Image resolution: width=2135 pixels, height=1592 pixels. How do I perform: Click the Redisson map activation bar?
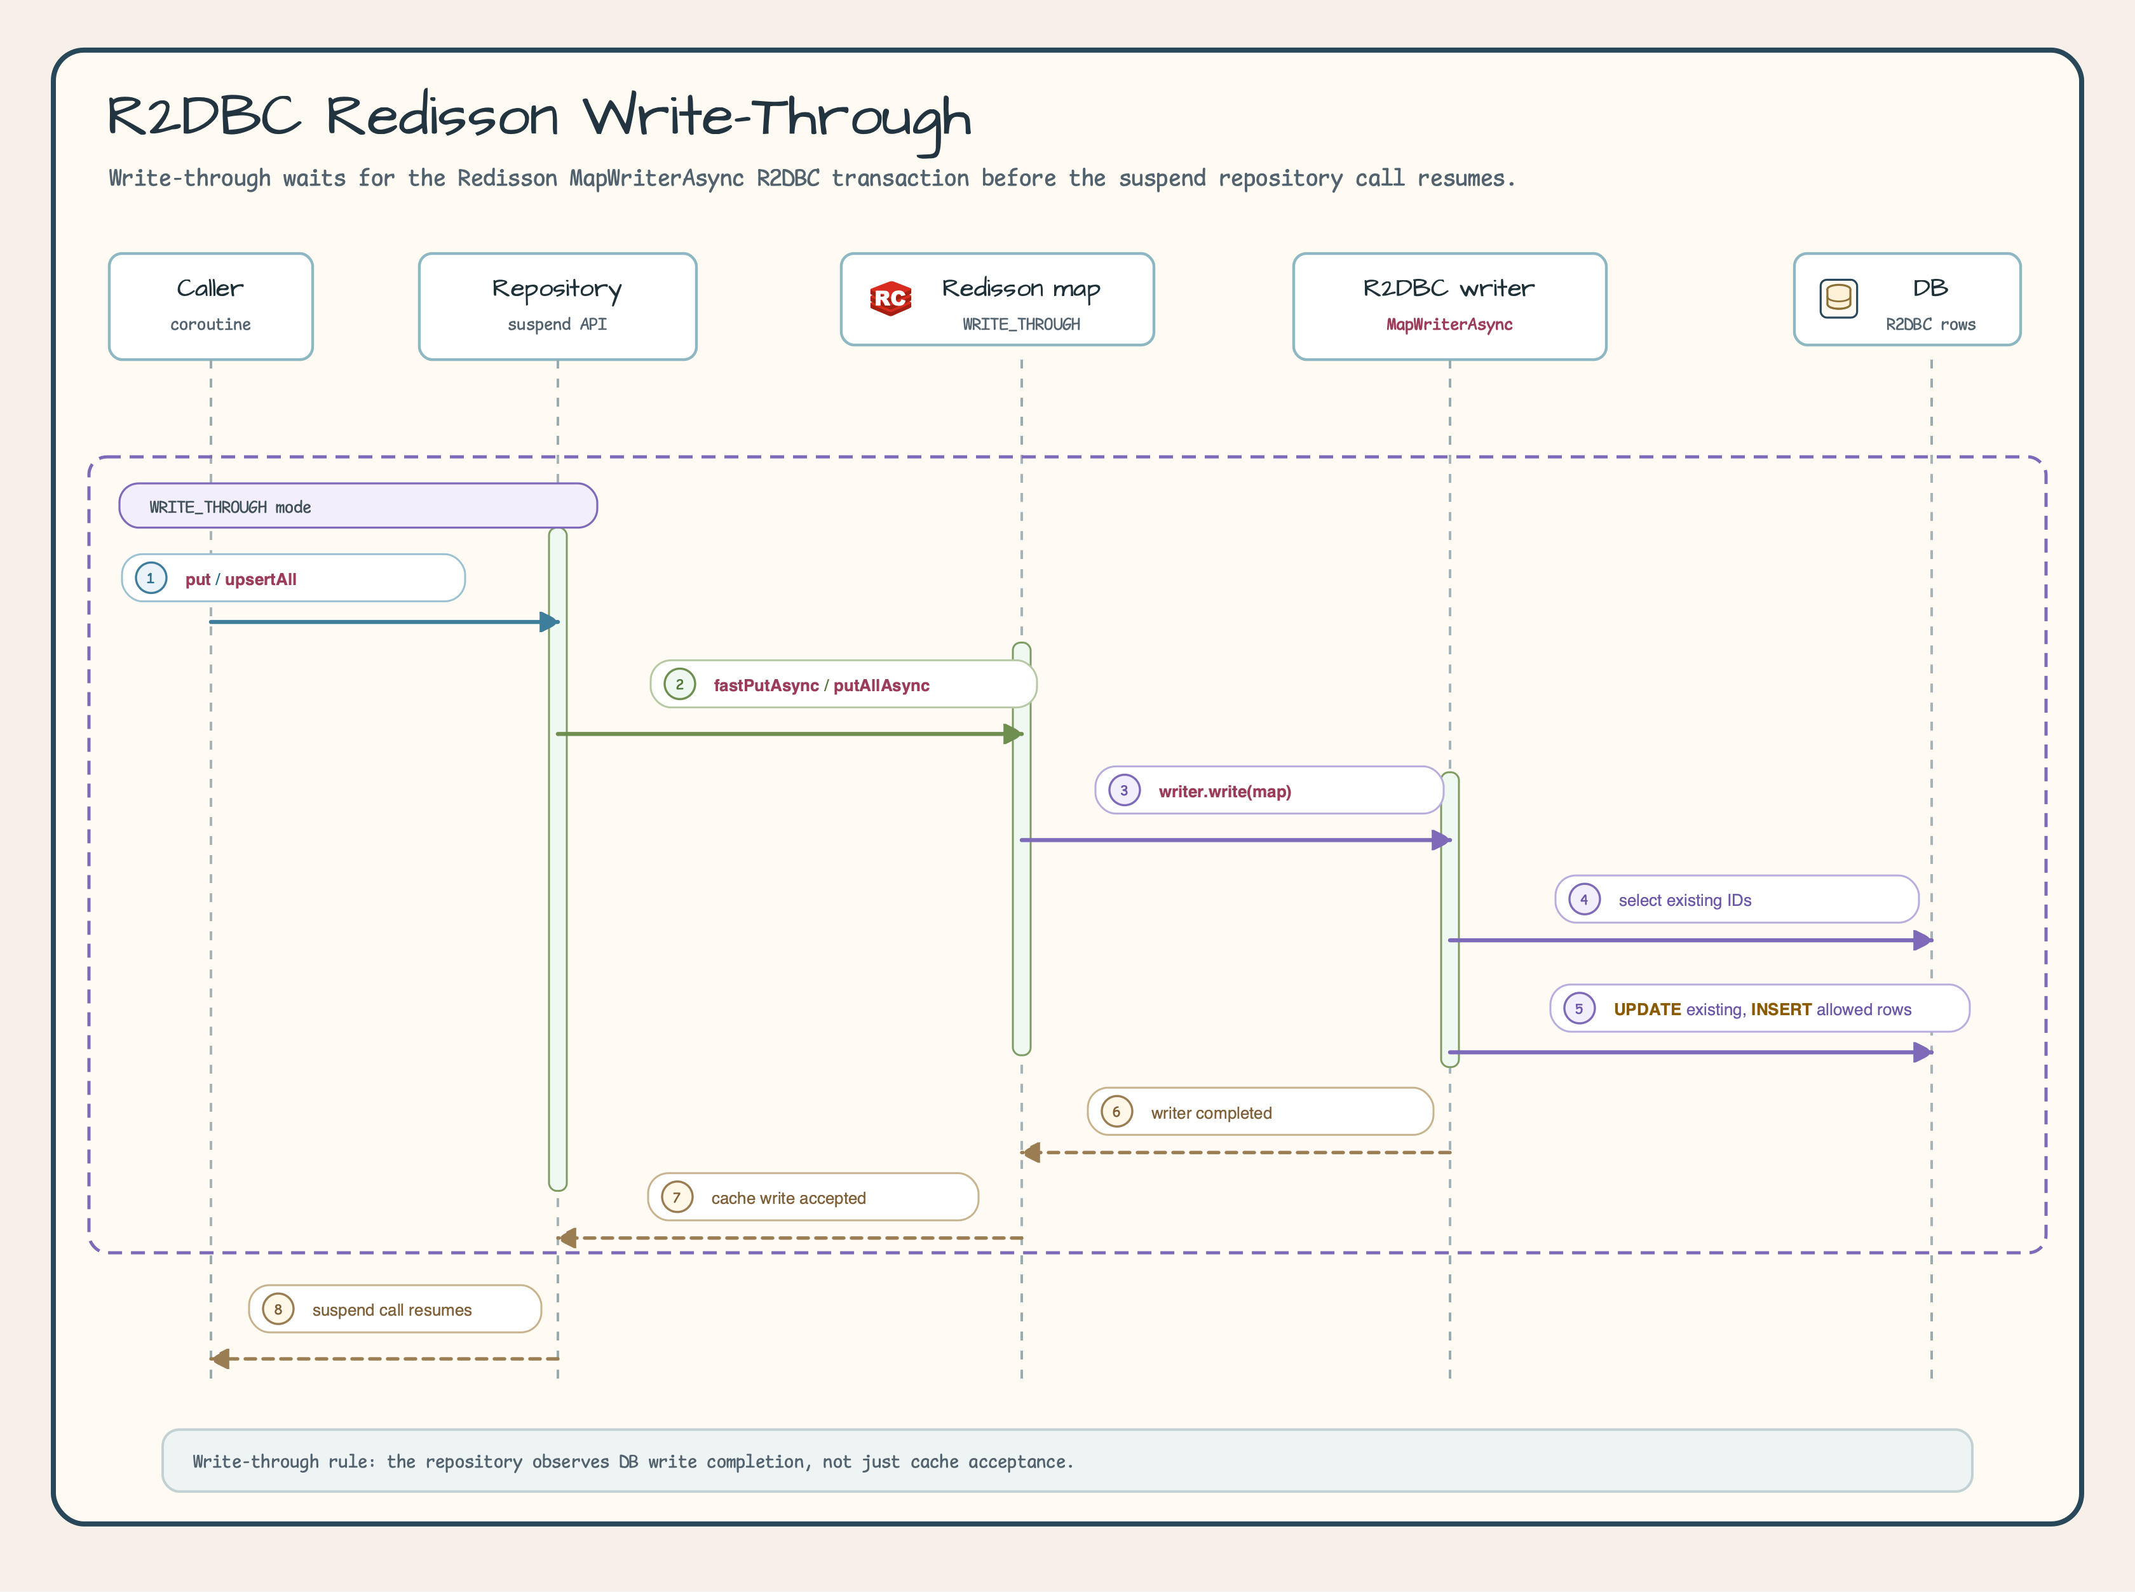[x=1022, y=849]
